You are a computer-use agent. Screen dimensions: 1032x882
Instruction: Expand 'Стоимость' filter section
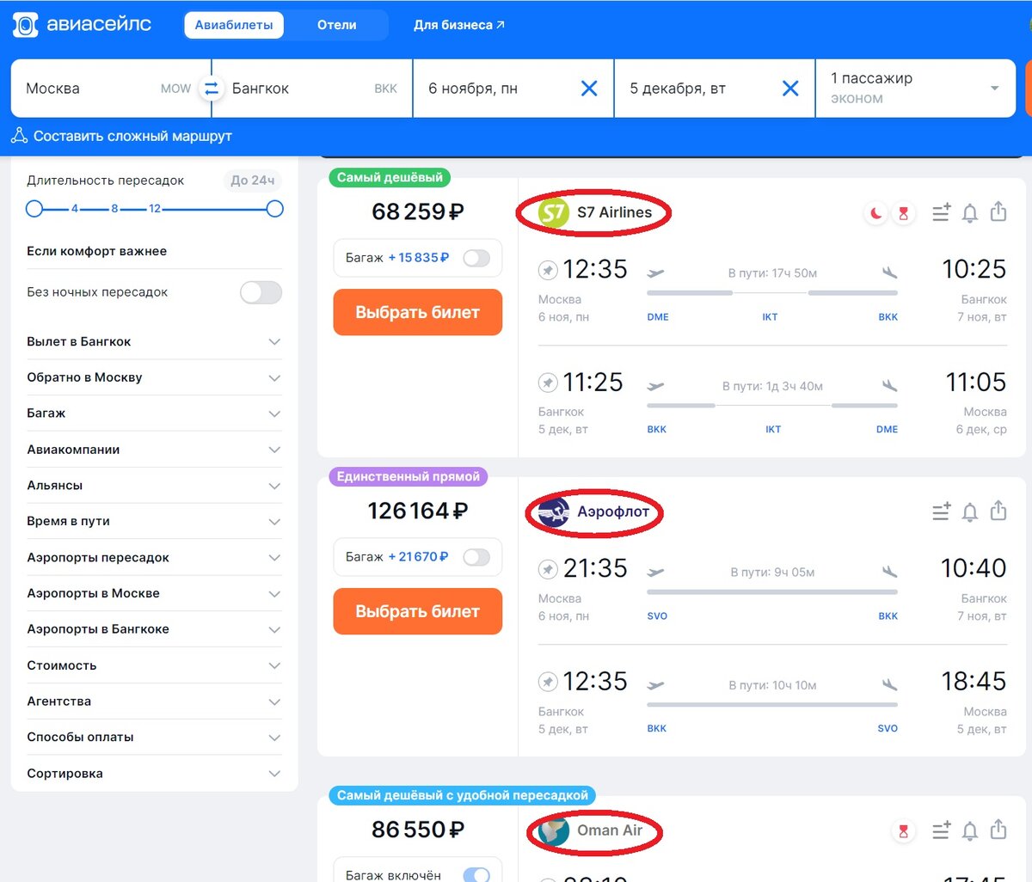tap(154, 665)
